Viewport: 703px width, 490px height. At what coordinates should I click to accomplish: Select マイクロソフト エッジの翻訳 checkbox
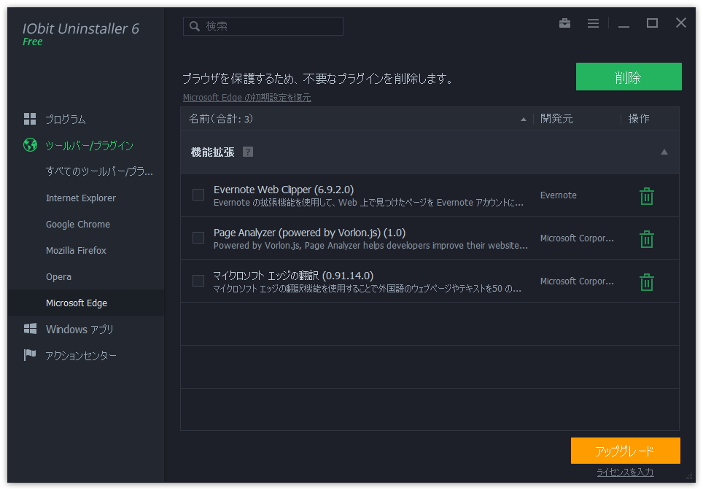point(198,281)
